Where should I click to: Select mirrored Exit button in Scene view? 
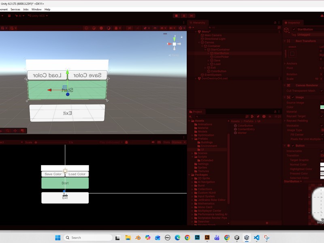coord(67,113)
